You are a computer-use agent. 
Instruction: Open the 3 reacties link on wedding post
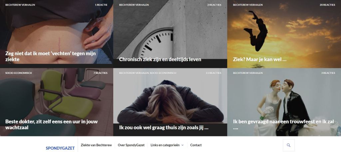[x=328, y=73]
